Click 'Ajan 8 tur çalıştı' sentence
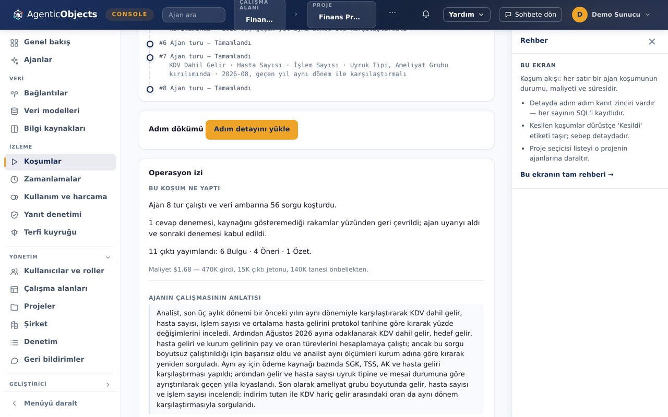 tap(243, 205)
